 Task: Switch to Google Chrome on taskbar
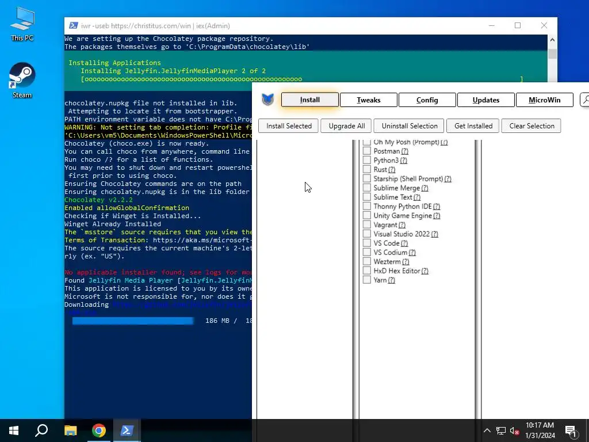pyautogui.click(x=99, y=430)
